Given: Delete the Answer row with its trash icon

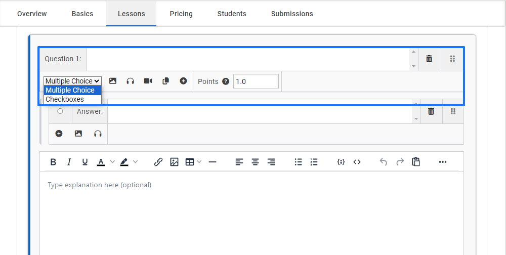Looking at the screenshot, I should (431, 111).
